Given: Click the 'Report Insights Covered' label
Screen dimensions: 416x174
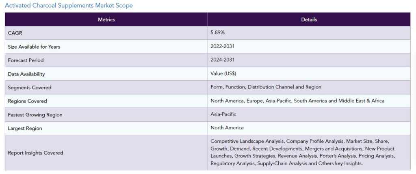Looking at the screenshot, I should [x=36, y=153].
